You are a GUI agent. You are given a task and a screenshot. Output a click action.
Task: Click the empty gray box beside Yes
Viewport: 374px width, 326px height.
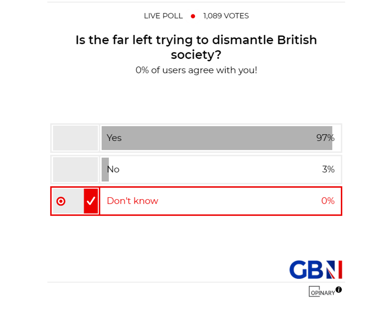click(75, 138)
